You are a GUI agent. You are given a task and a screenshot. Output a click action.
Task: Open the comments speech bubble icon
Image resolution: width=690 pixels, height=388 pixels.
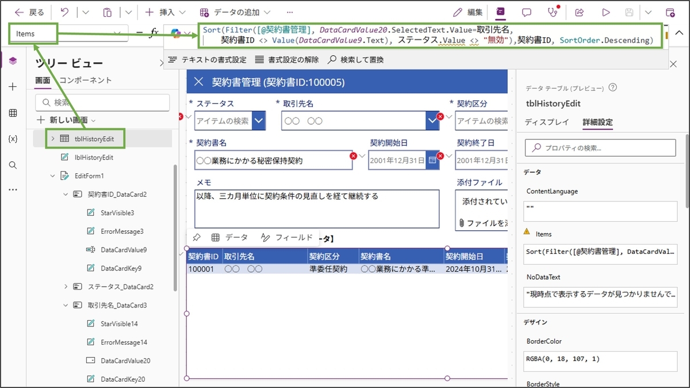pyautogui.click(x=527, y=12)
